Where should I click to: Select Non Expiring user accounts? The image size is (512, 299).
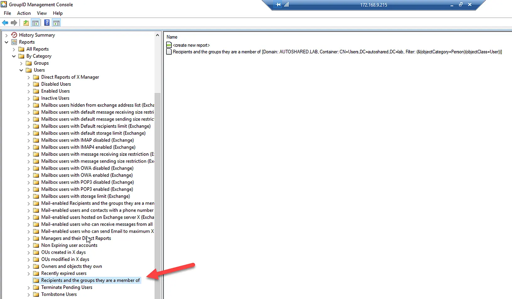(x=69, y=245)
